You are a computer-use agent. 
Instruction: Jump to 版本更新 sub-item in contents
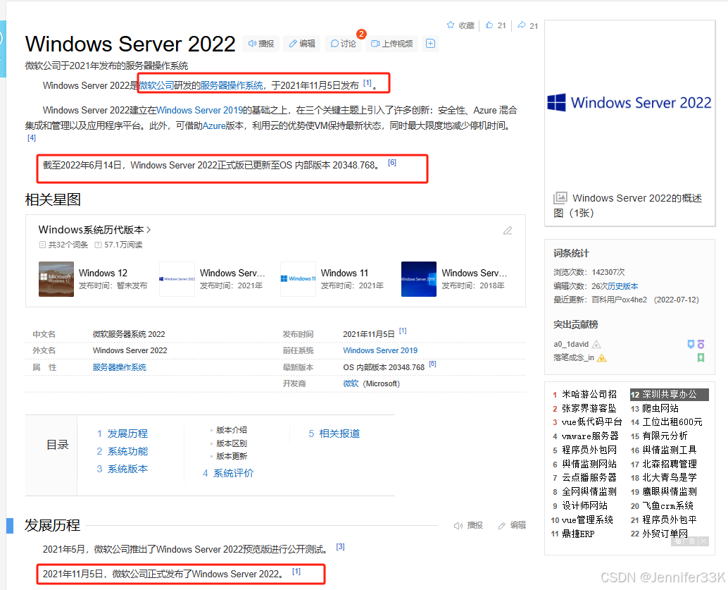pos(231,456)
